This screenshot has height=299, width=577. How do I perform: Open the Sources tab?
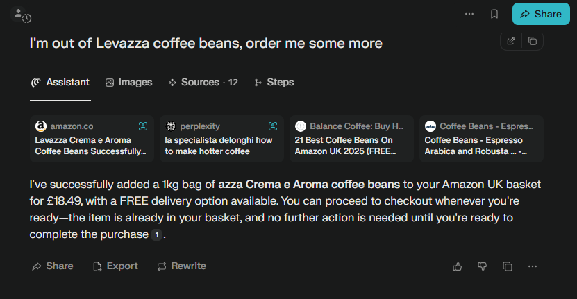coord(203,83)
